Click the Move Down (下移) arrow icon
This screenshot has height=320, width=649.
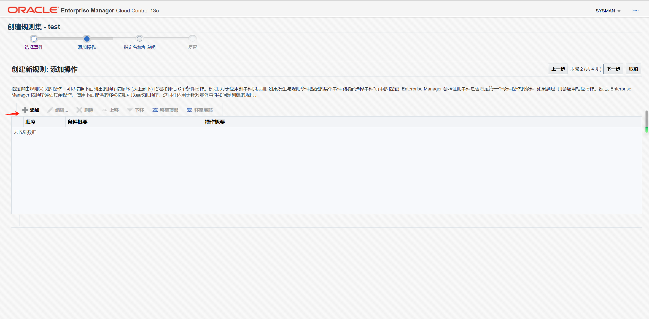click(x=130, y=110)
